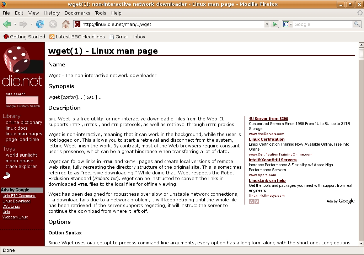Viewport: 364px width, 255px height.
Task: Click the www.Appro.com URL text
Action: tap(263, 175)
